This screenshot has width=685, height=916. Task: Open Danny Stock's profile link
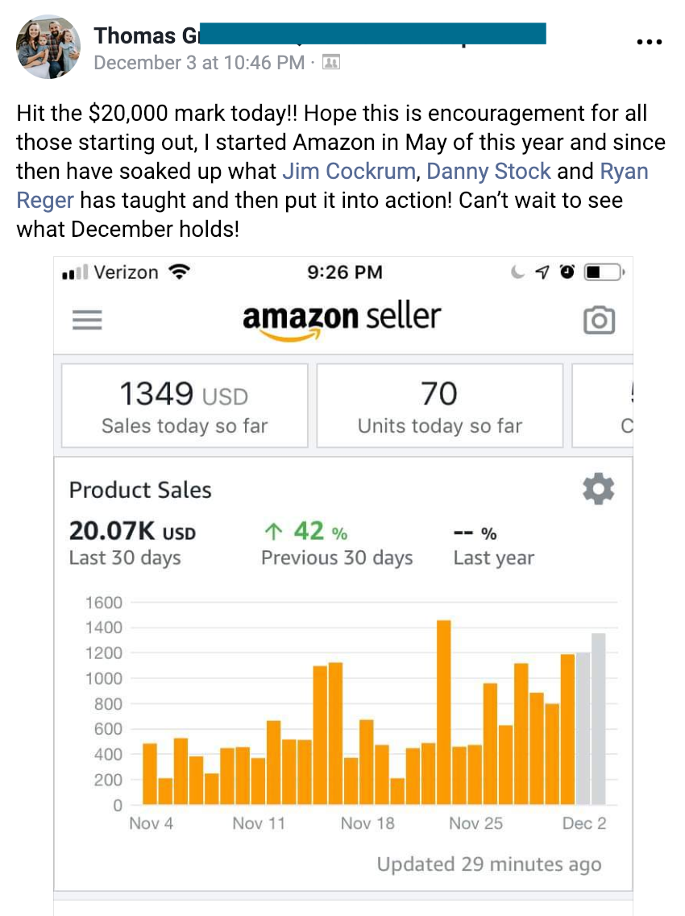[488, 172]
